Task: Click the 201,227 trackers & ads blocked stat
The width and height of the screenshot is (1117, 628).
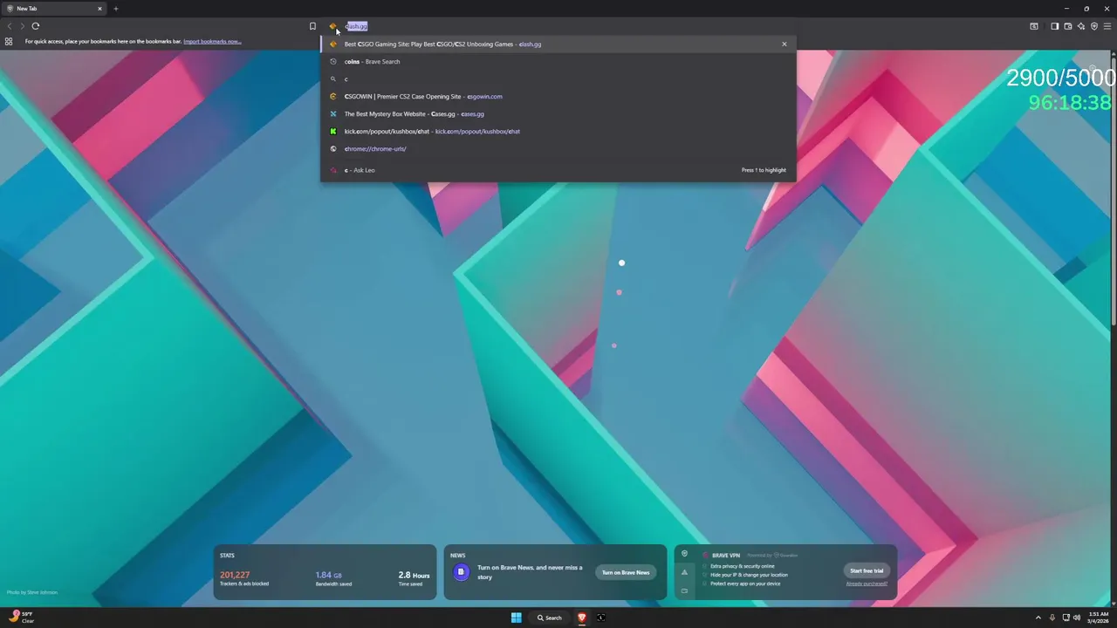Action: [x=244, y=578]
